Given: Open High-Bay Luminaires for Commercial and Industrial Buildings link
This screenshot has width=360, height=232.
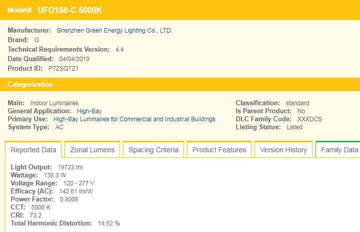Looking at the screenshot, I should (134, 119).
